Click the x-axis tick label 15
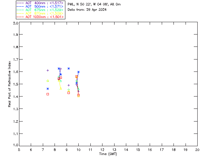 [x=138, y=150]
